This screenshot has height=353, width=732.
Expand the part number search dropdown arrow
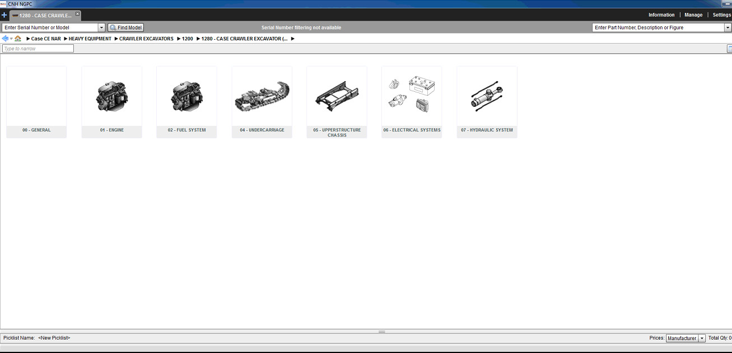[728, 27]
